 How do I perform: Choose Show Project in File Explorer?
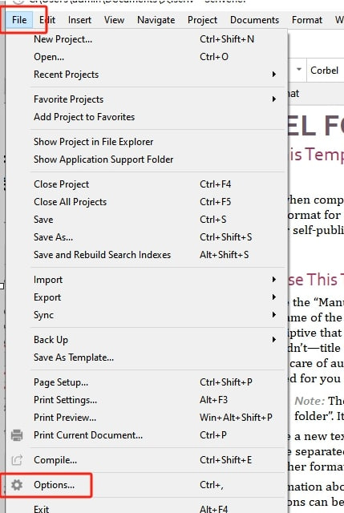(94, 142)
